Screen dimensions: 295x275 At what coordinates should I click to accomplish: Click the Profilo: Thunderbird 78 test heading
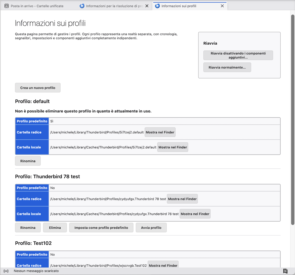click(48, 176)
